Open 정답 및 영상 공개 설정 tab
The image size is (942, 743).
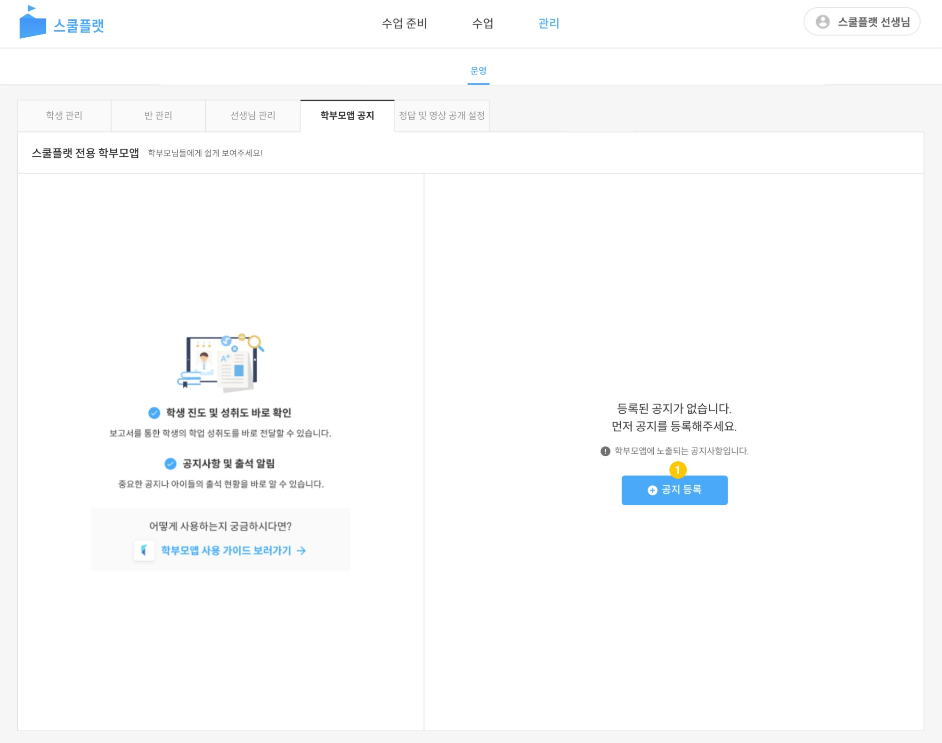[442, 115]
